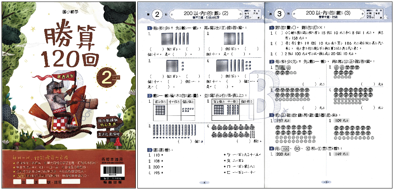Viewport: 394px width, 190px height.
Task: Click the boxed 100 bill symbol in section 4
Action: tap(285, 148)
